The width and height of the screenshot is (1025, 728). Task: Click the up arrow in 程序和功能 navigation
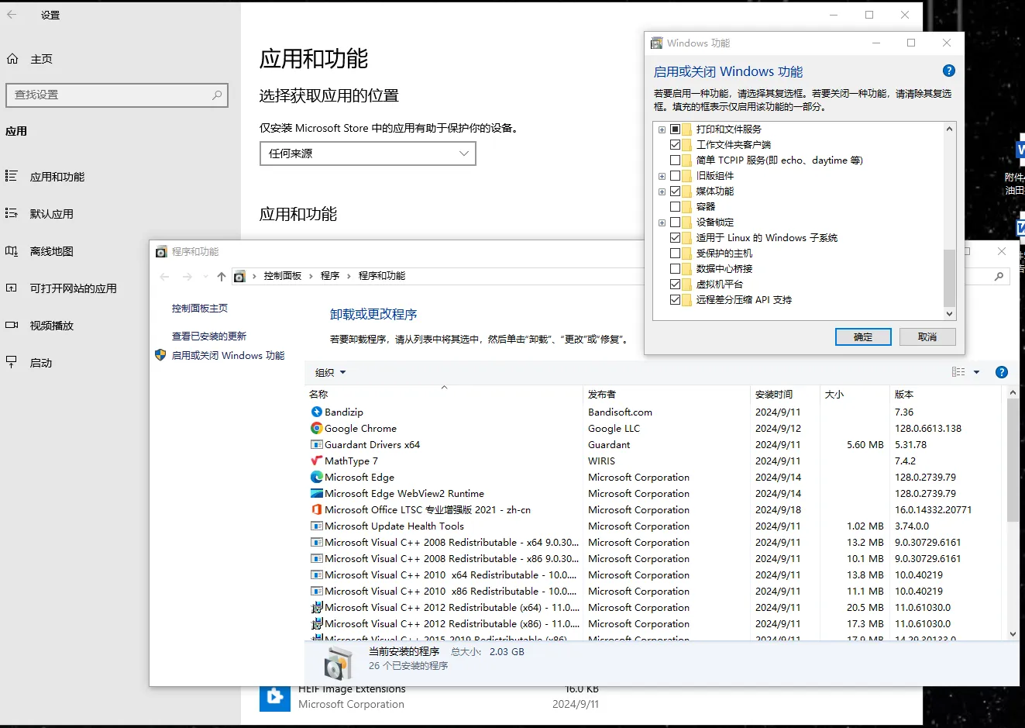222,276
